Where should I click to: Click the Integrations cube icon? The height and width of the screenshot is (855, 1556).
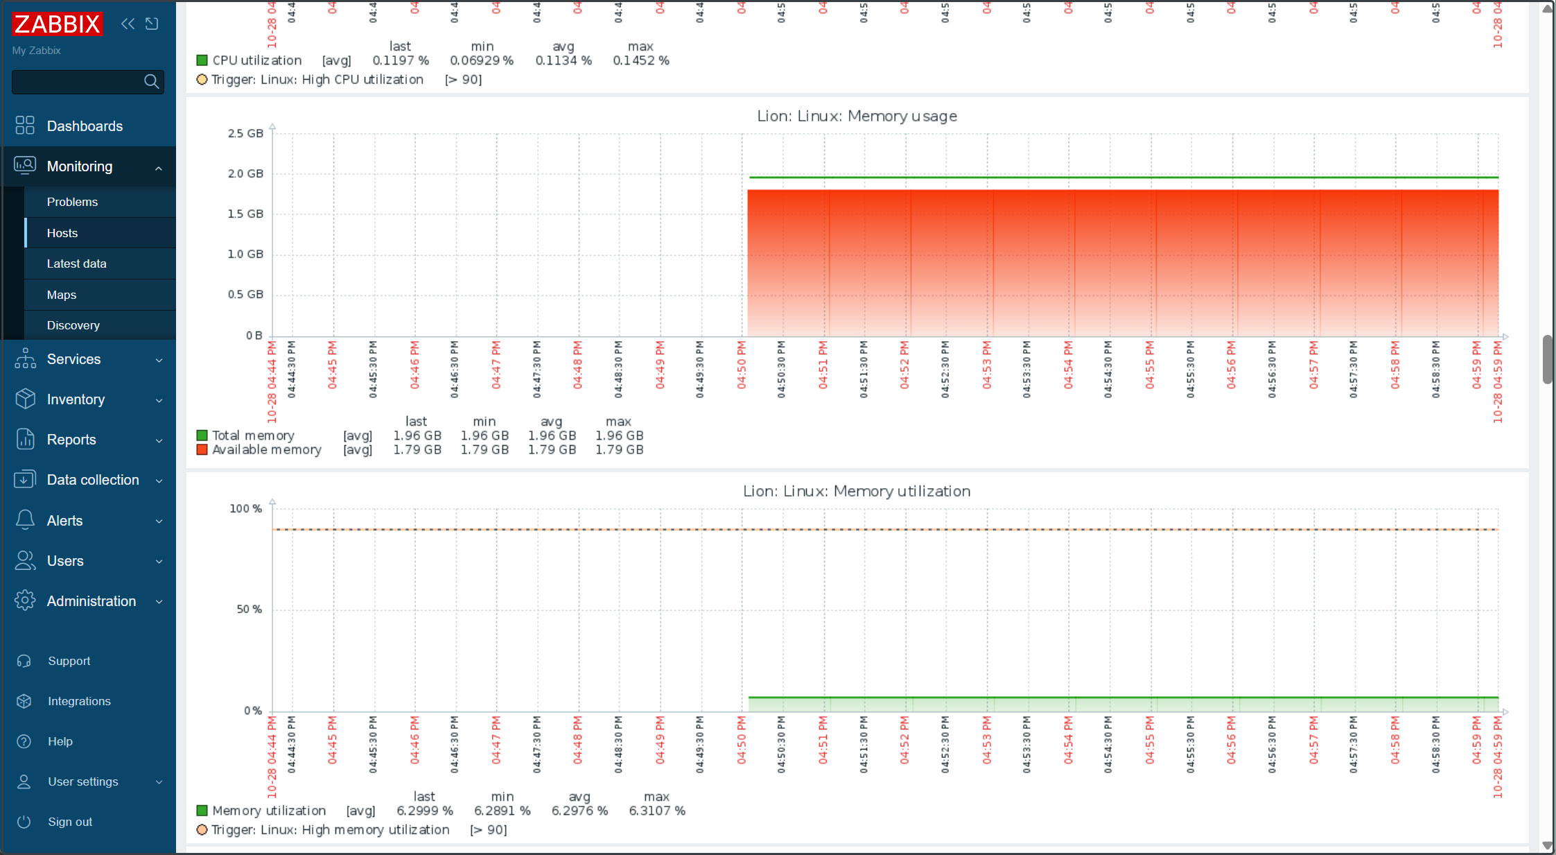[24, 701]
